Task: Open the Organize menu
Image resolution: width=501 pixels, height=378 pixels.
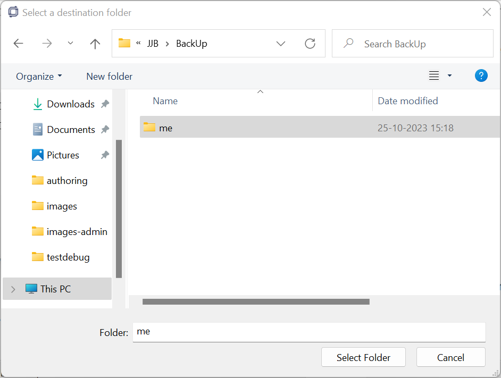Action: (x=39, y=77)
